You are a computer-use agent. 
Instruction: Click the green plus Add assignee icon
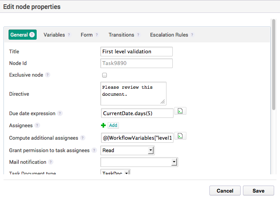click(x=103, y=126)
